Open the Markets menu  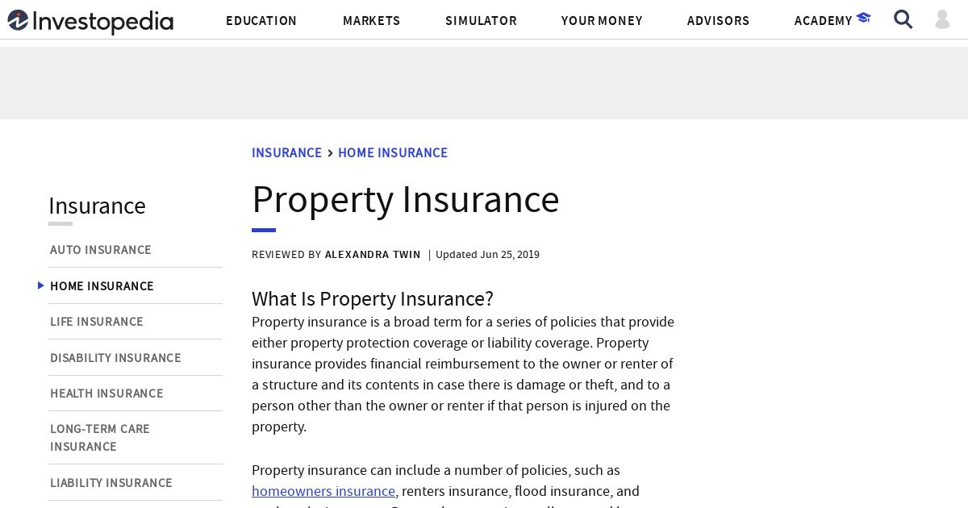pos(371,21)
